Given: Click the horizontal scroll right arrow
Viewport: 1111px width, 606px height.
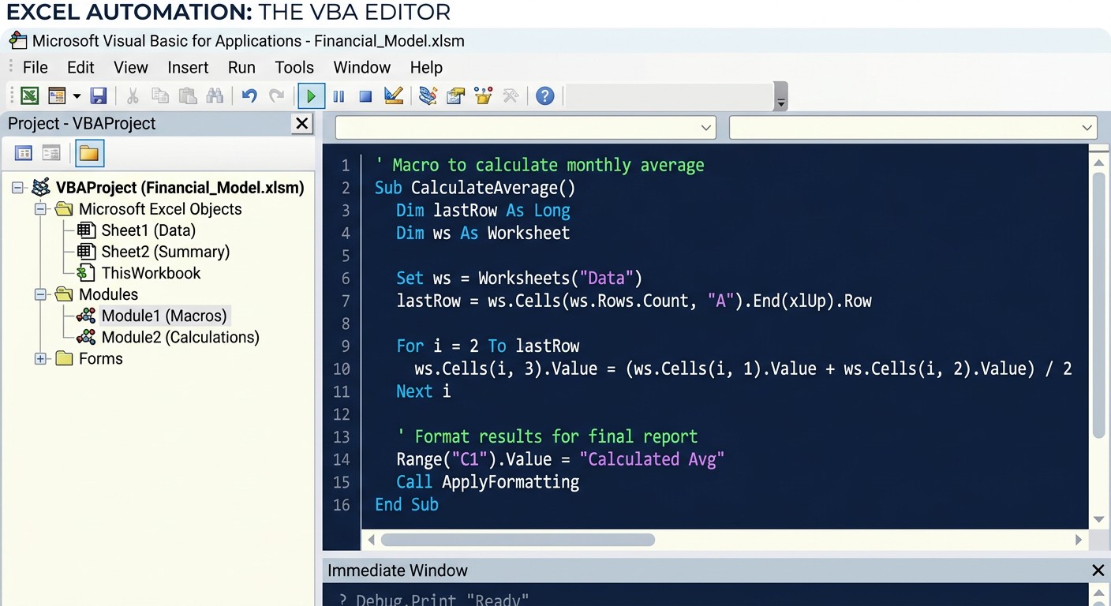Looking at the screenshot, I should (x=1079, y=540).
